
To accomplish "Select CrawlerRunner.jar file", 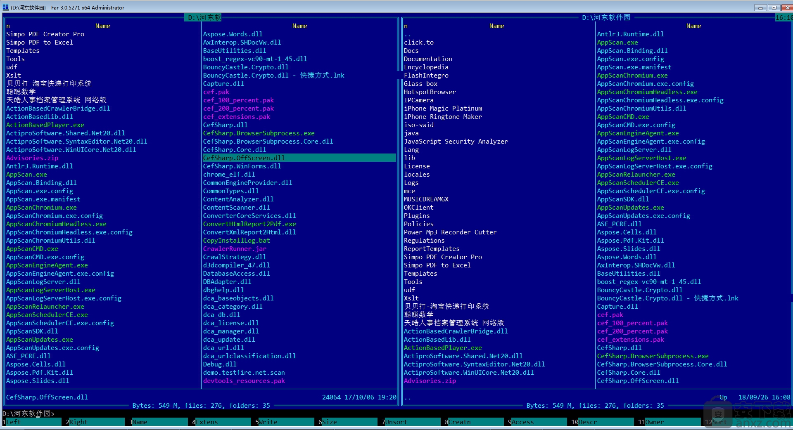I will point(234,248).
